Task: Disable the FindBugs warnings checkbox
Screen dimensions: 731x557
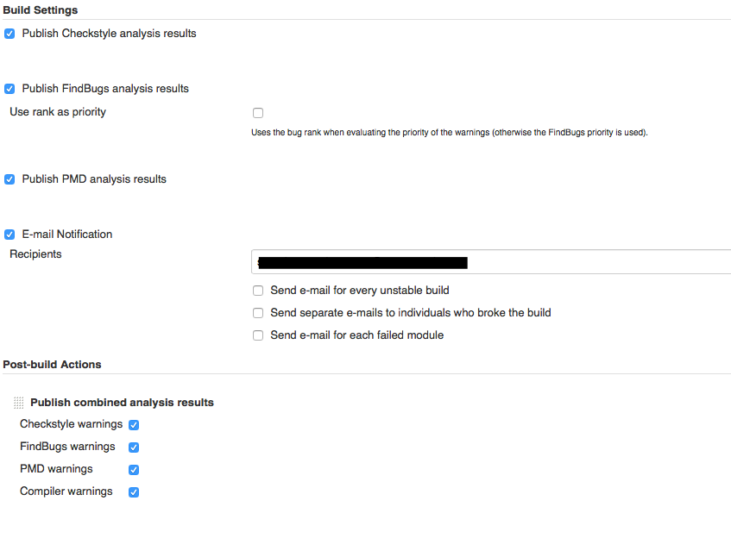Action: pos(134,447)
